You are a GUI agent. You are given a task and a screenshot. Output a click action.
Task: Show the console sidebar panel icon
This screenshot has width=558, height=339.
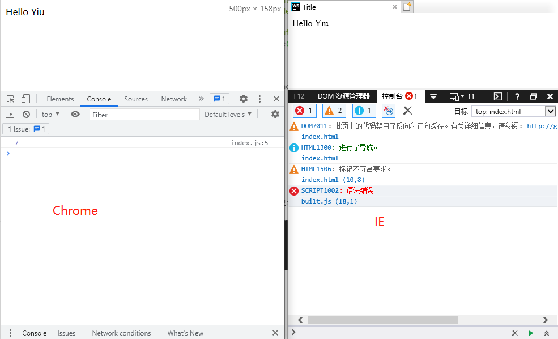click(10, 115)
